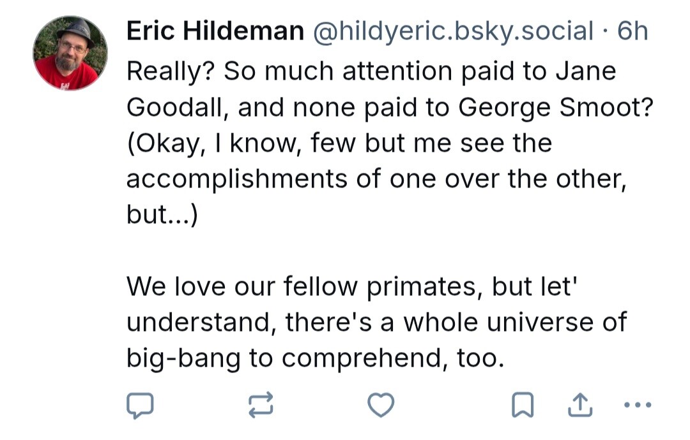This screenshot has height=440, width=690.
Task: Click the name "George Smoot?" in the post
Action: point(555,106)
